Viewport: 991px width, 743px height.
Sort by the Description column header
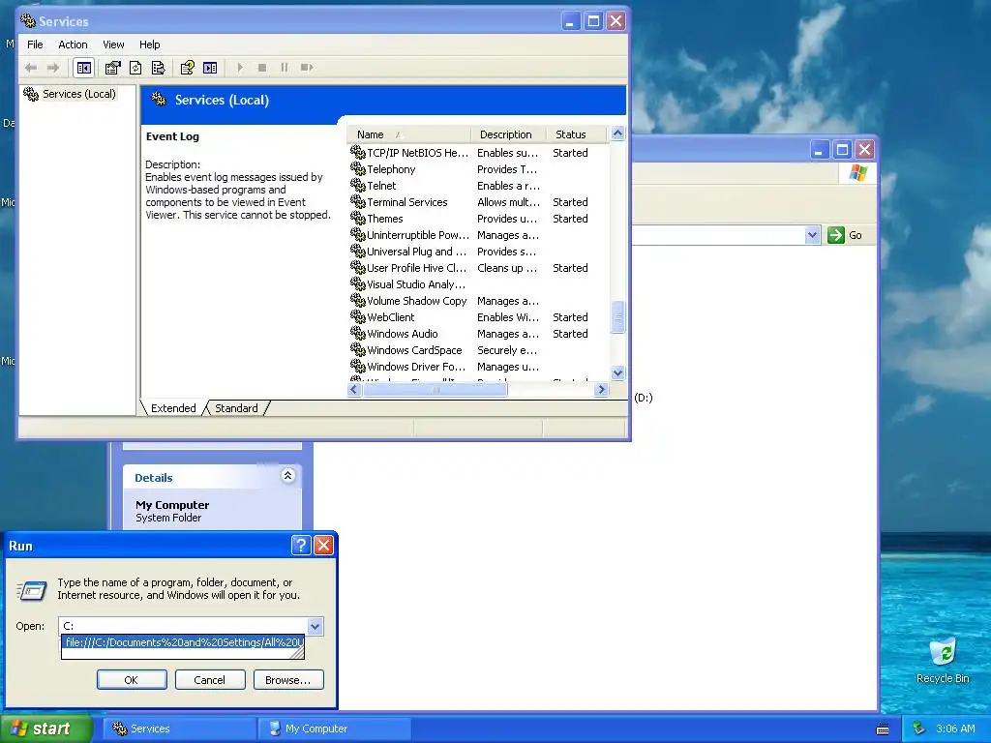pos(509,134)
